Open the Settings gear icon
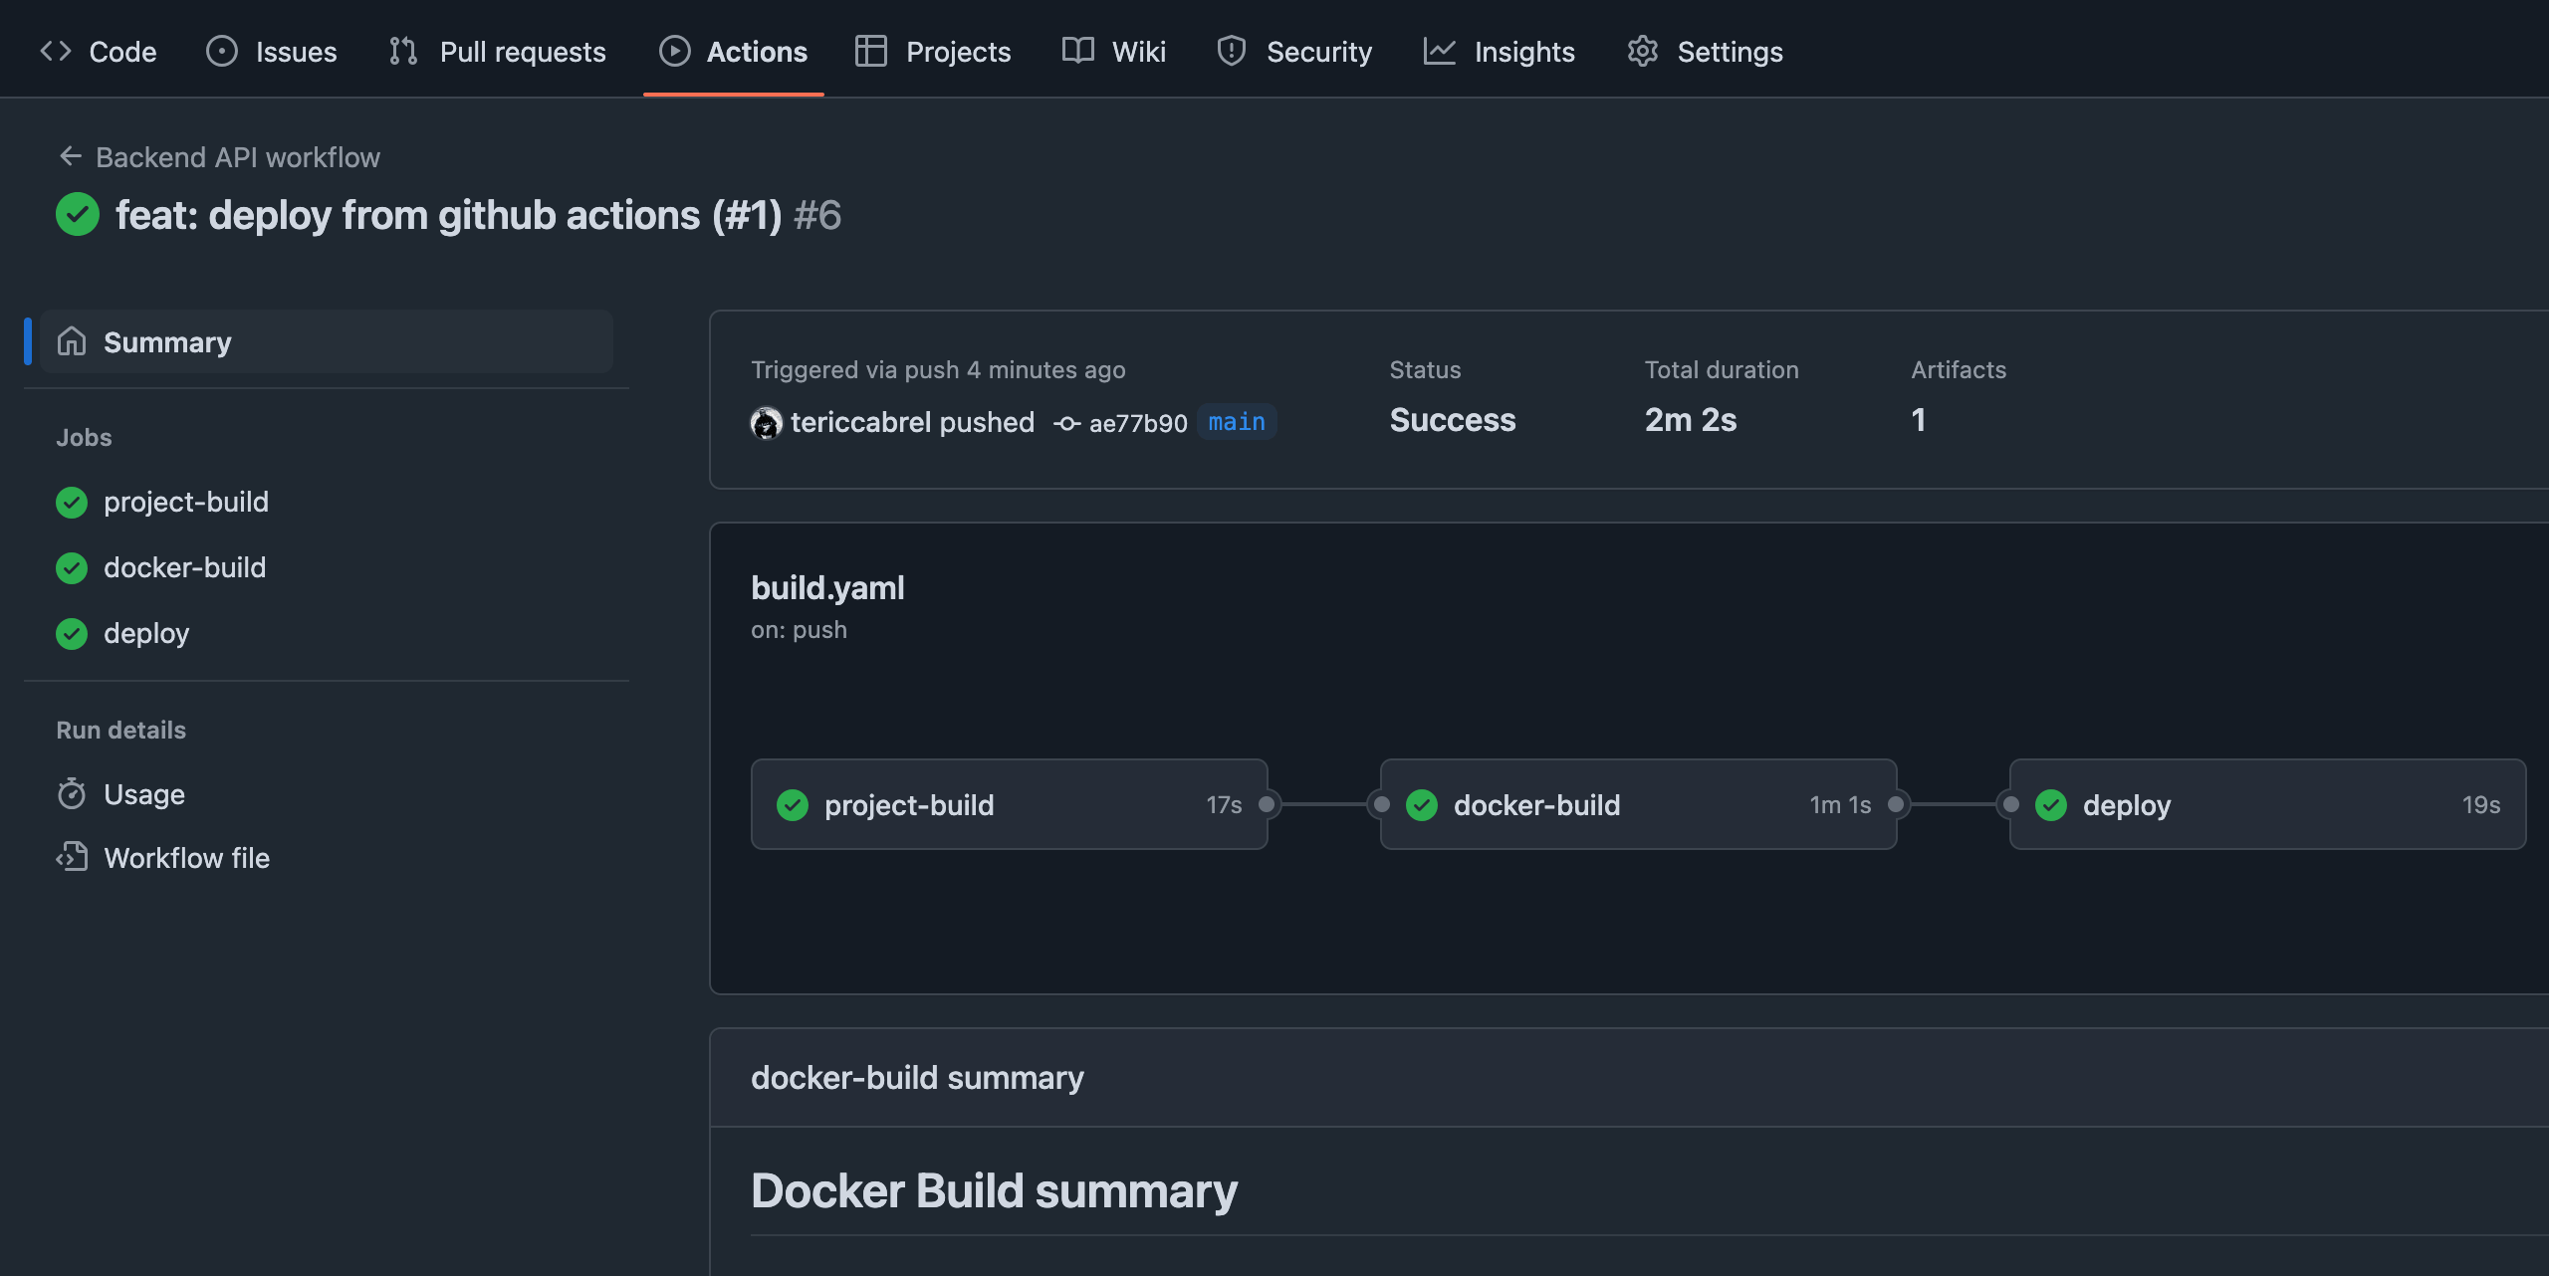Screen dimensions: 2549x1276 pos(1643,51)
